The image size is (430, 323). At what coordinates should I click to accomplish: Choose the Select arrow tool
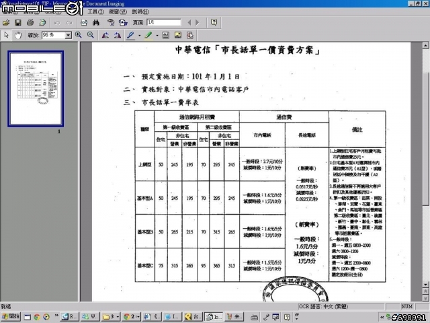[6, 35]
